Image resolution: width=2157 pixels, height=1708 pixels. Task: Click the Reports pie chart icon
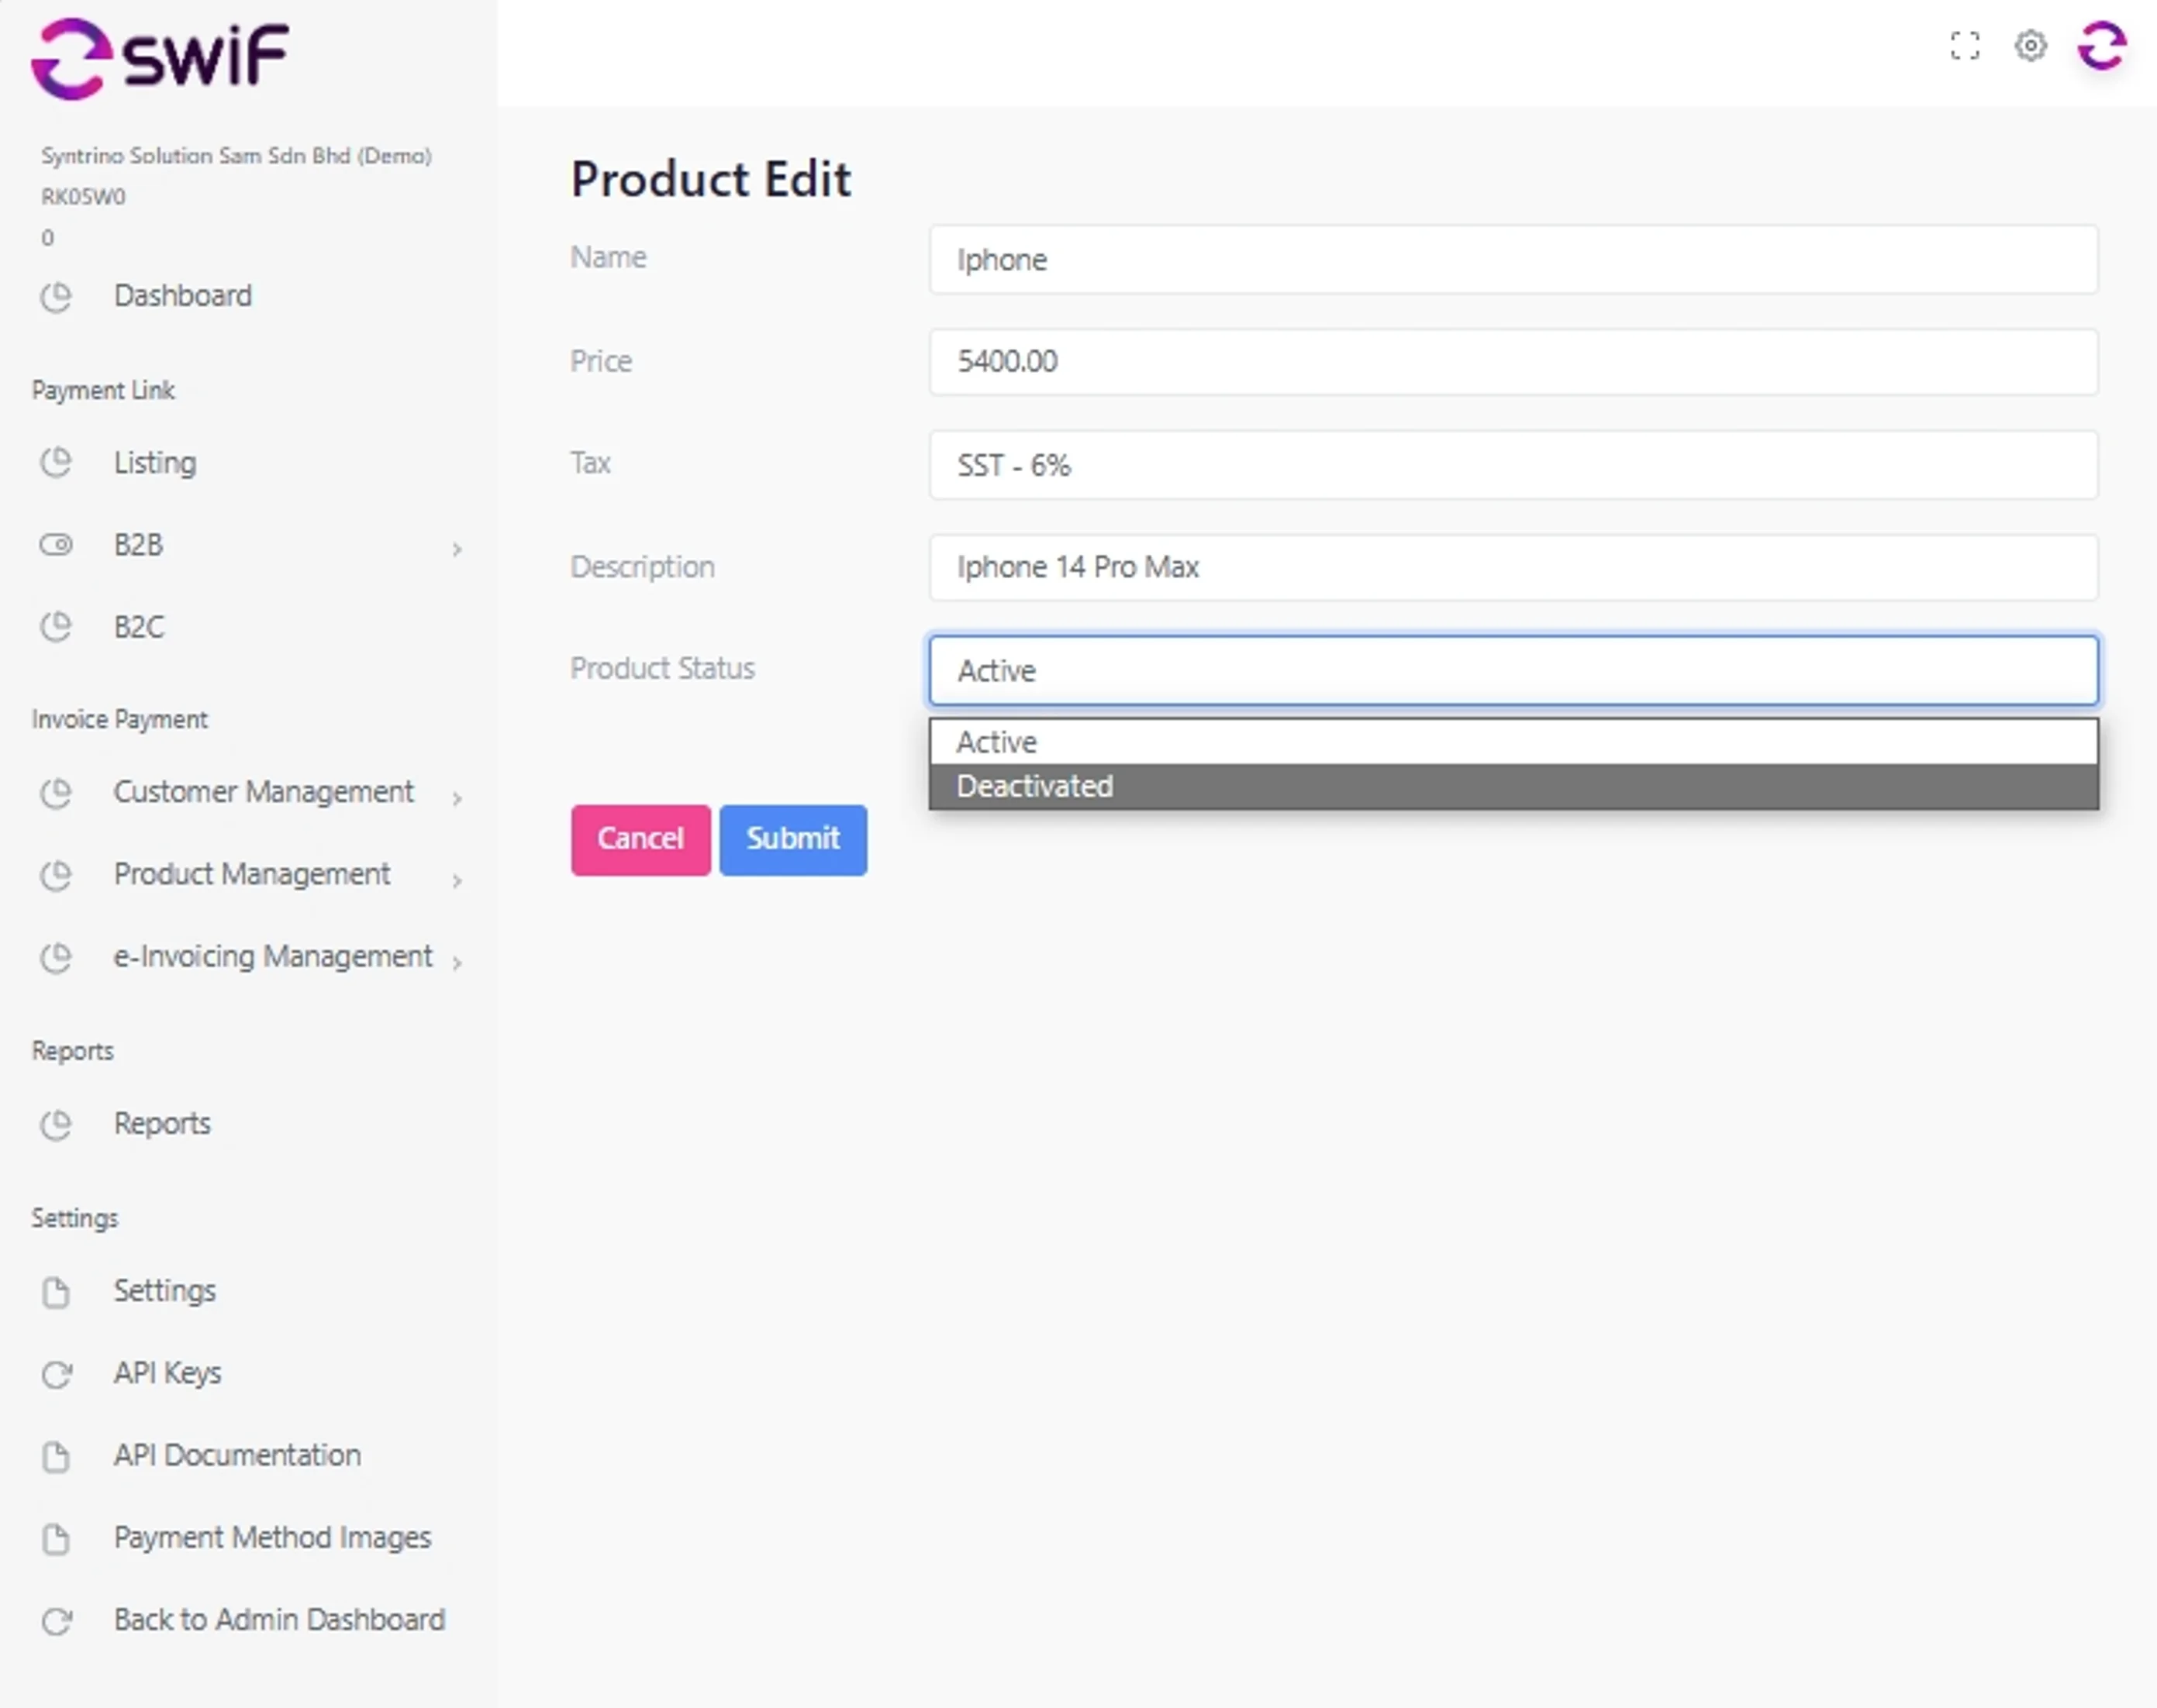pos(56,1125)
